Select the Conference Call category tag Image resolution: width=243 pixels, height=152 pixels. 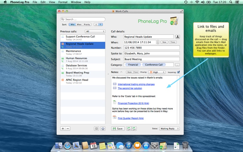154,65
